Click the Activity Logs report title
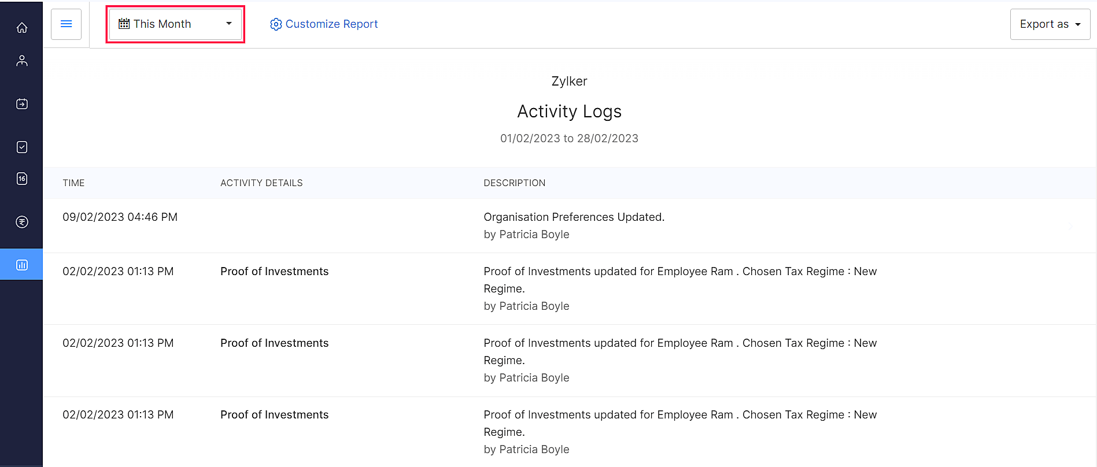The width and height of the screenshot is (1097, 467). pyautogui.click(x=569, y=112)
